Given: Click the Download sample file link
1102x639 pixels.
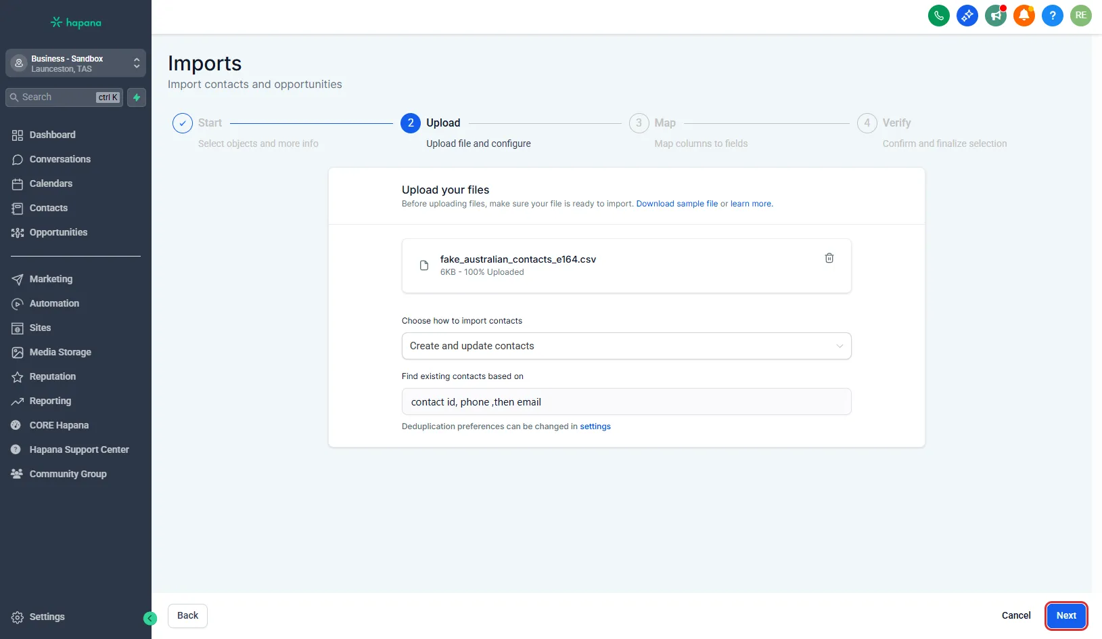Looking at the screenshot, I should tap(676, 204).
